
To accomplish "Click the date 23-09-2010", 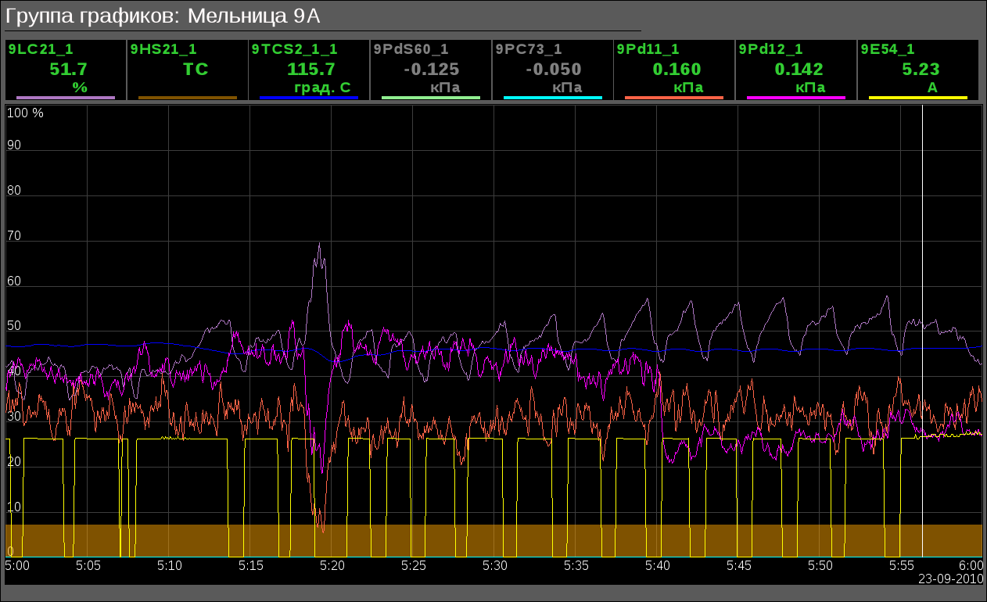I will 949,579.
